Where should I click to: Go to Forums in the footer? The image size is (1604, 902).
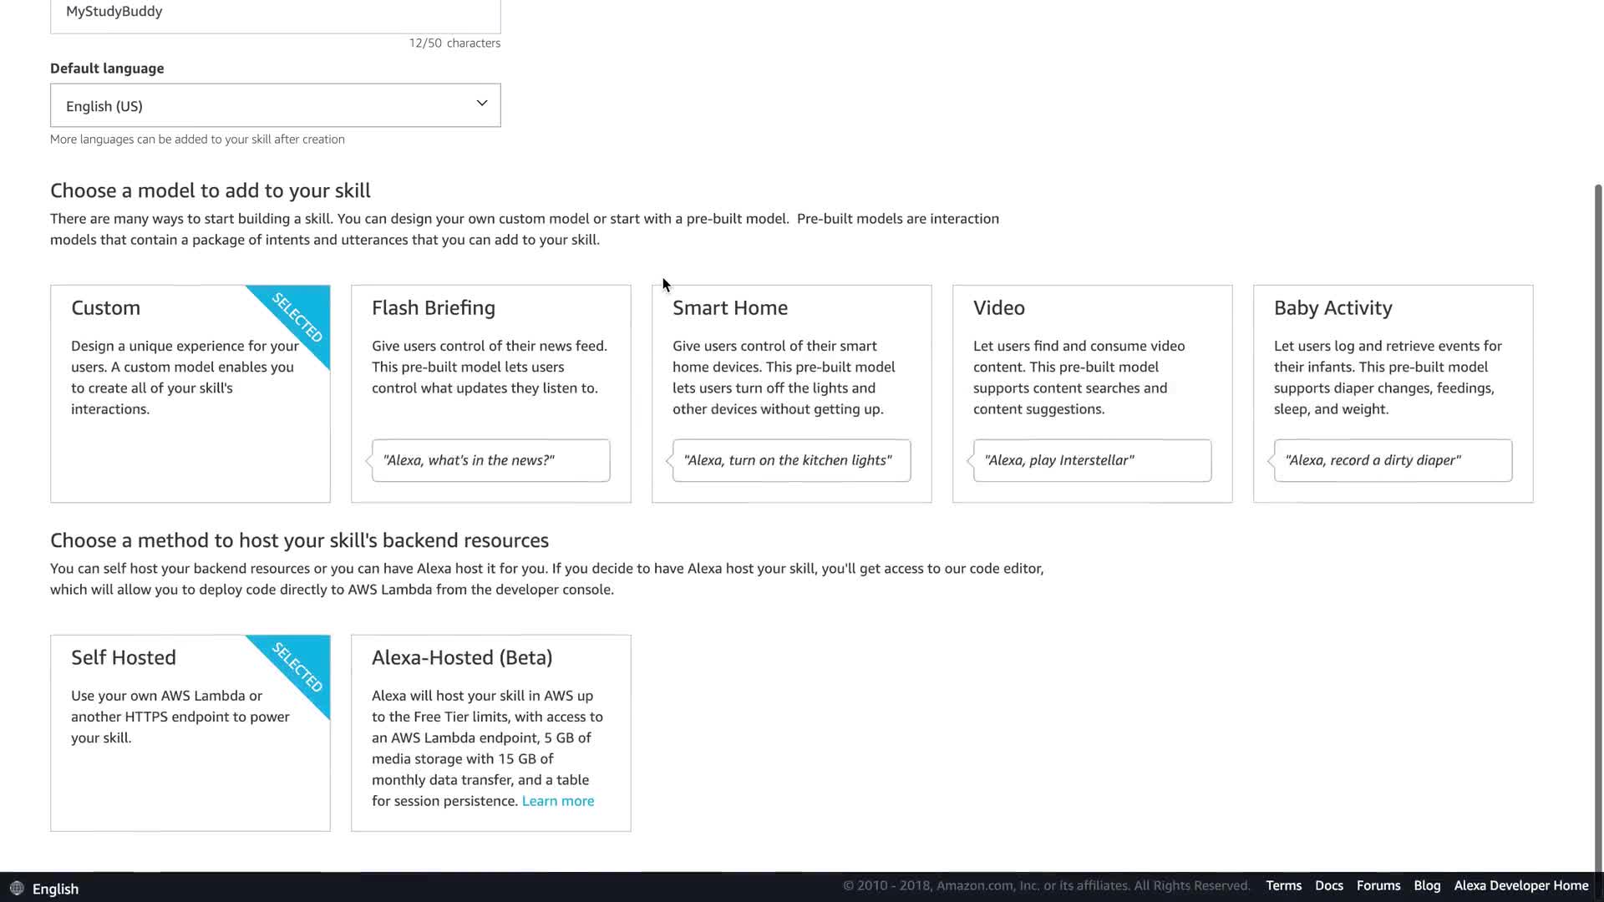[x=1378, y=885]
